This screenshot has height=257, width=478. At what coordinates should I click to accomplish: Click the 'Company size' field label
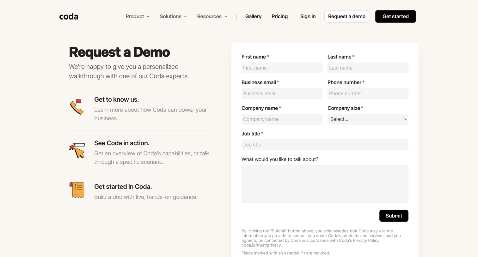tap(345, 108)
